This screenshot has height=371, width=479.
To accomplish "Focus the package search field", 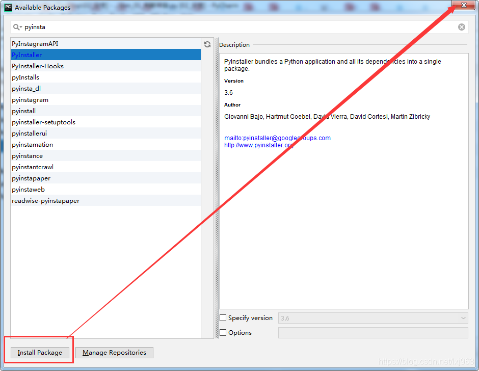I will [240, 27].
